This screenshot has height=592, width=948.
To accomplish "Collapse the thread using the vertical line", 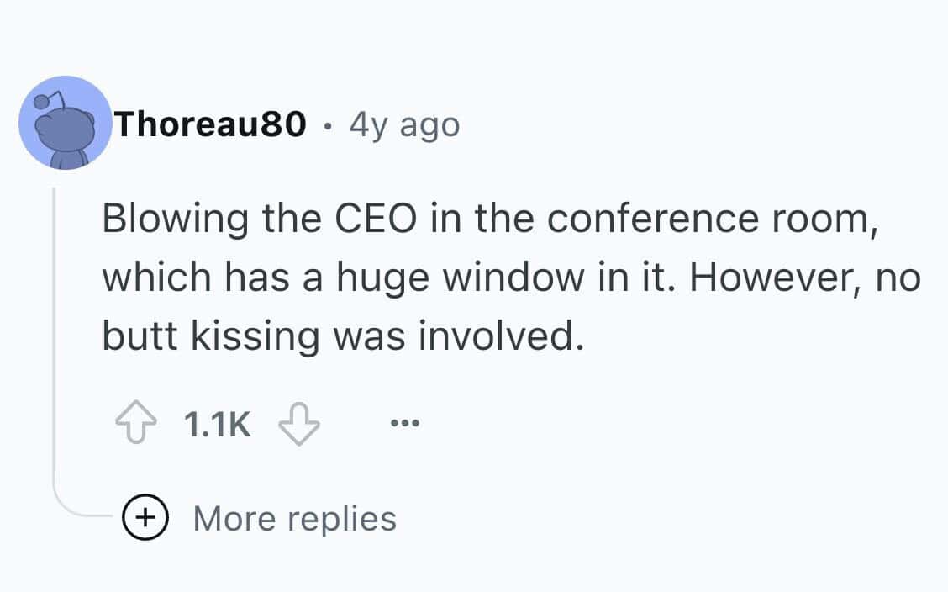I will [x=55, y=336].
